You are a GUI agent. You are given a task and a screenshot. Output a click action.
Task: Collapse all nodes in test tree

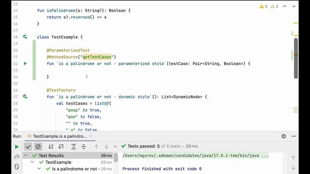point(84,146)
